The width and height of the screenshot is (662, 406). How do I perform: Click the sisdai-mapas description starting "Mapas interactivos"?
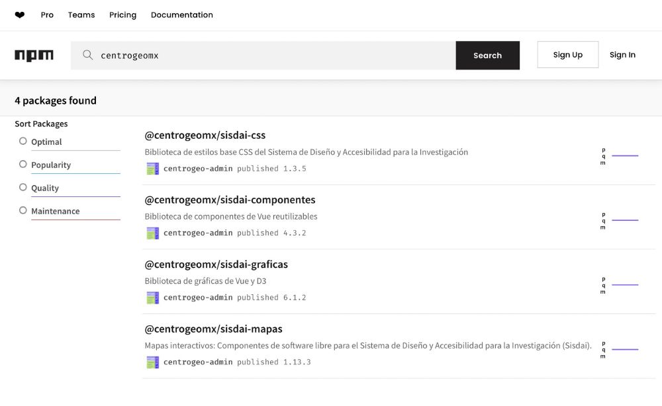click(368, 346)
